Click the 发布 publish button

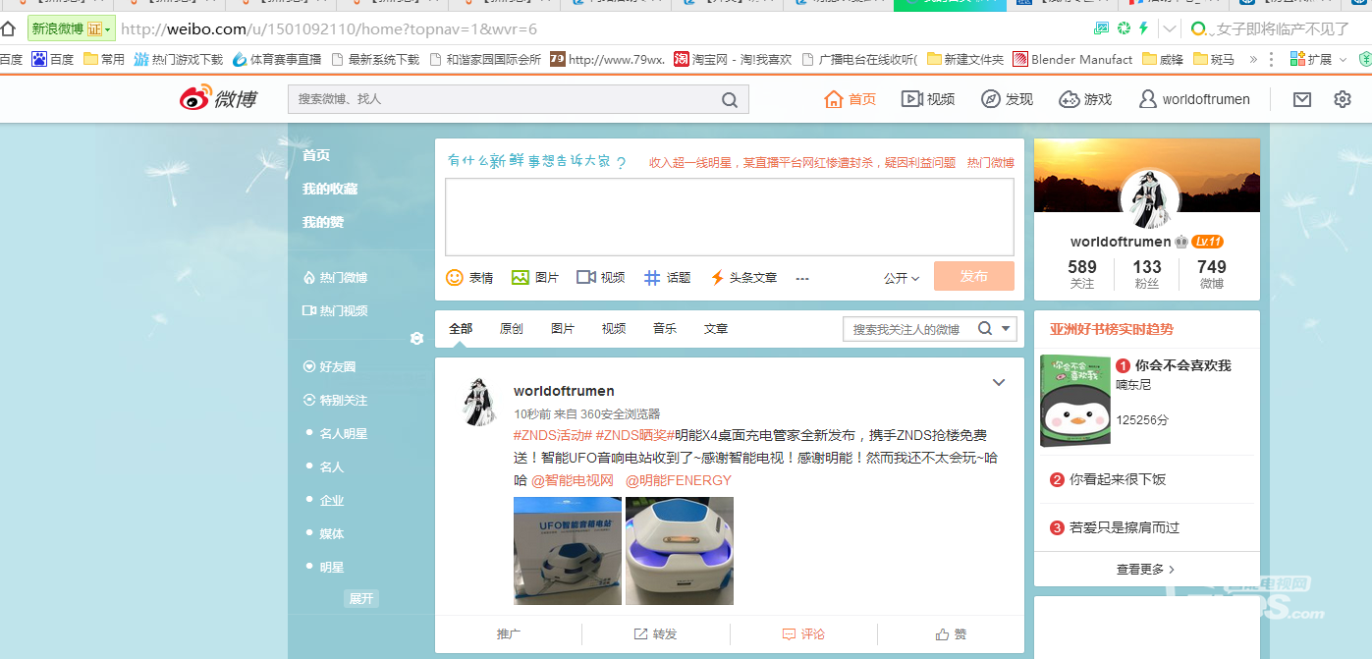(974, 276)
